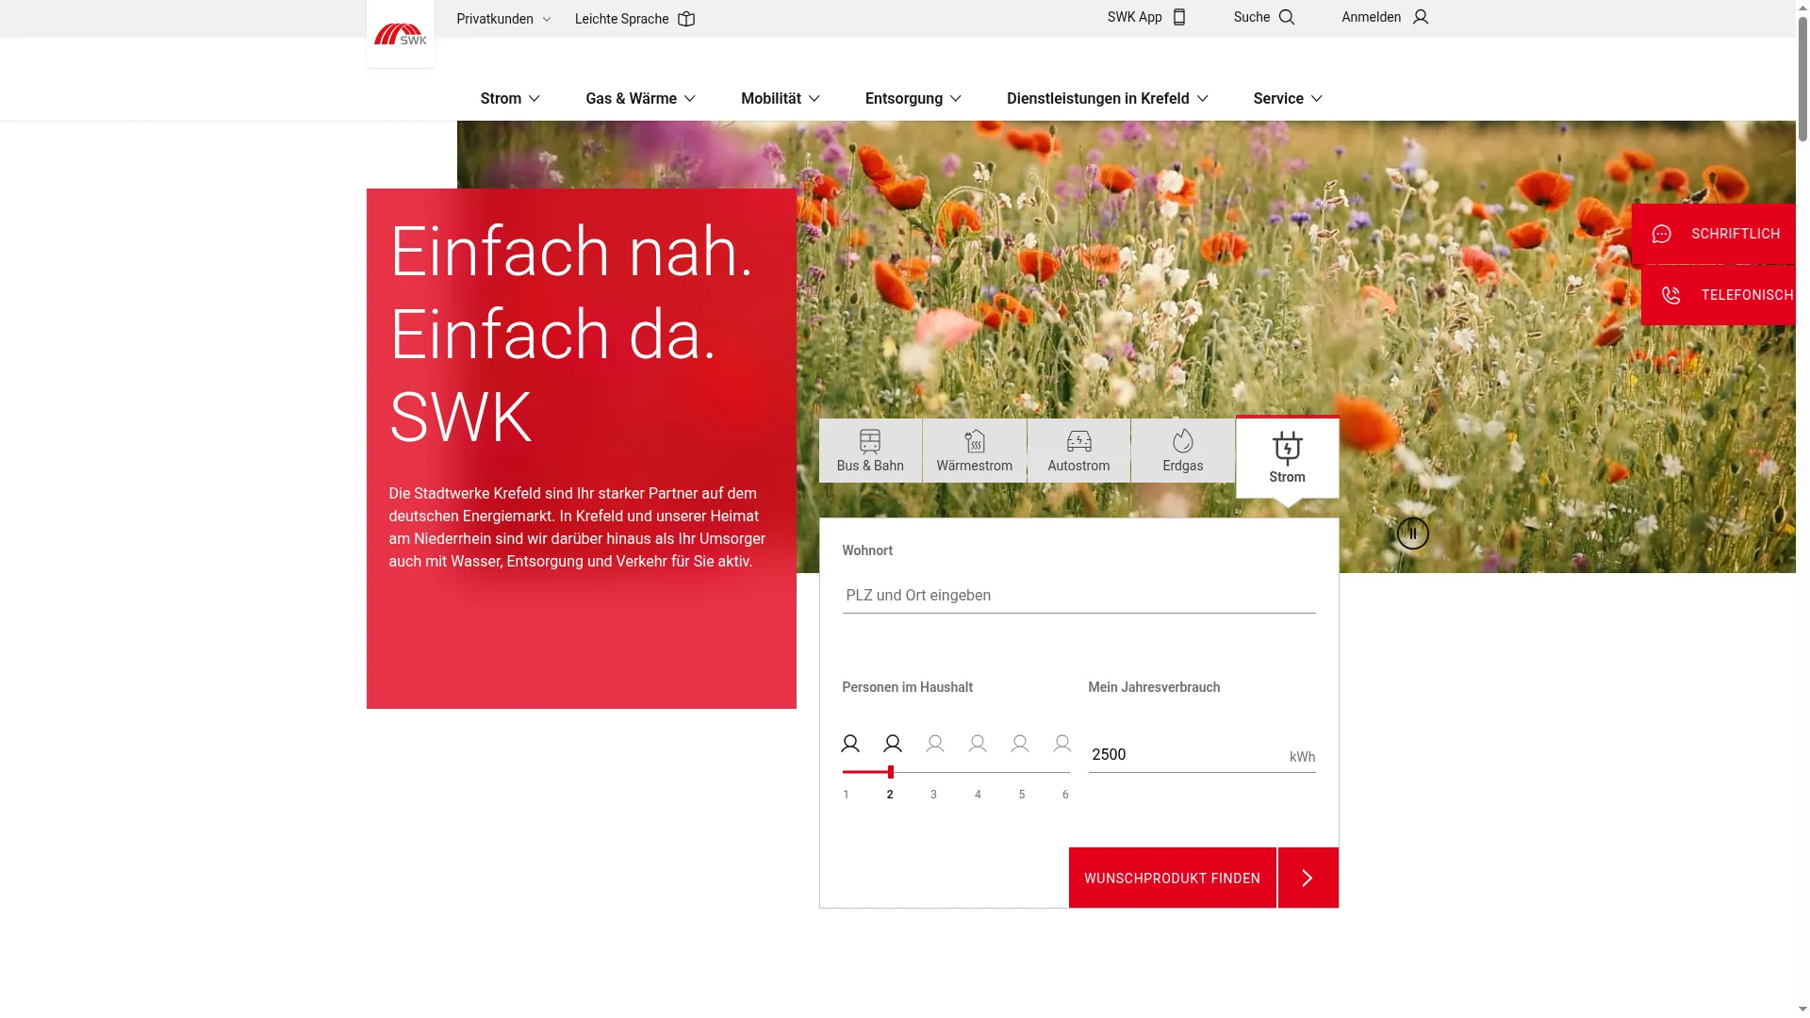This screenshot has width=1810, height=1018.
Task: Click the bus icon in Bus & Bahn
Action: (870, 441)
